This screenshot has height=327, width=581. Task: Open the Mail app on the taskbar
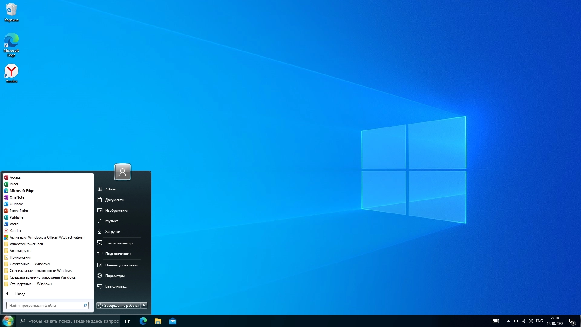tap(173, 321)
